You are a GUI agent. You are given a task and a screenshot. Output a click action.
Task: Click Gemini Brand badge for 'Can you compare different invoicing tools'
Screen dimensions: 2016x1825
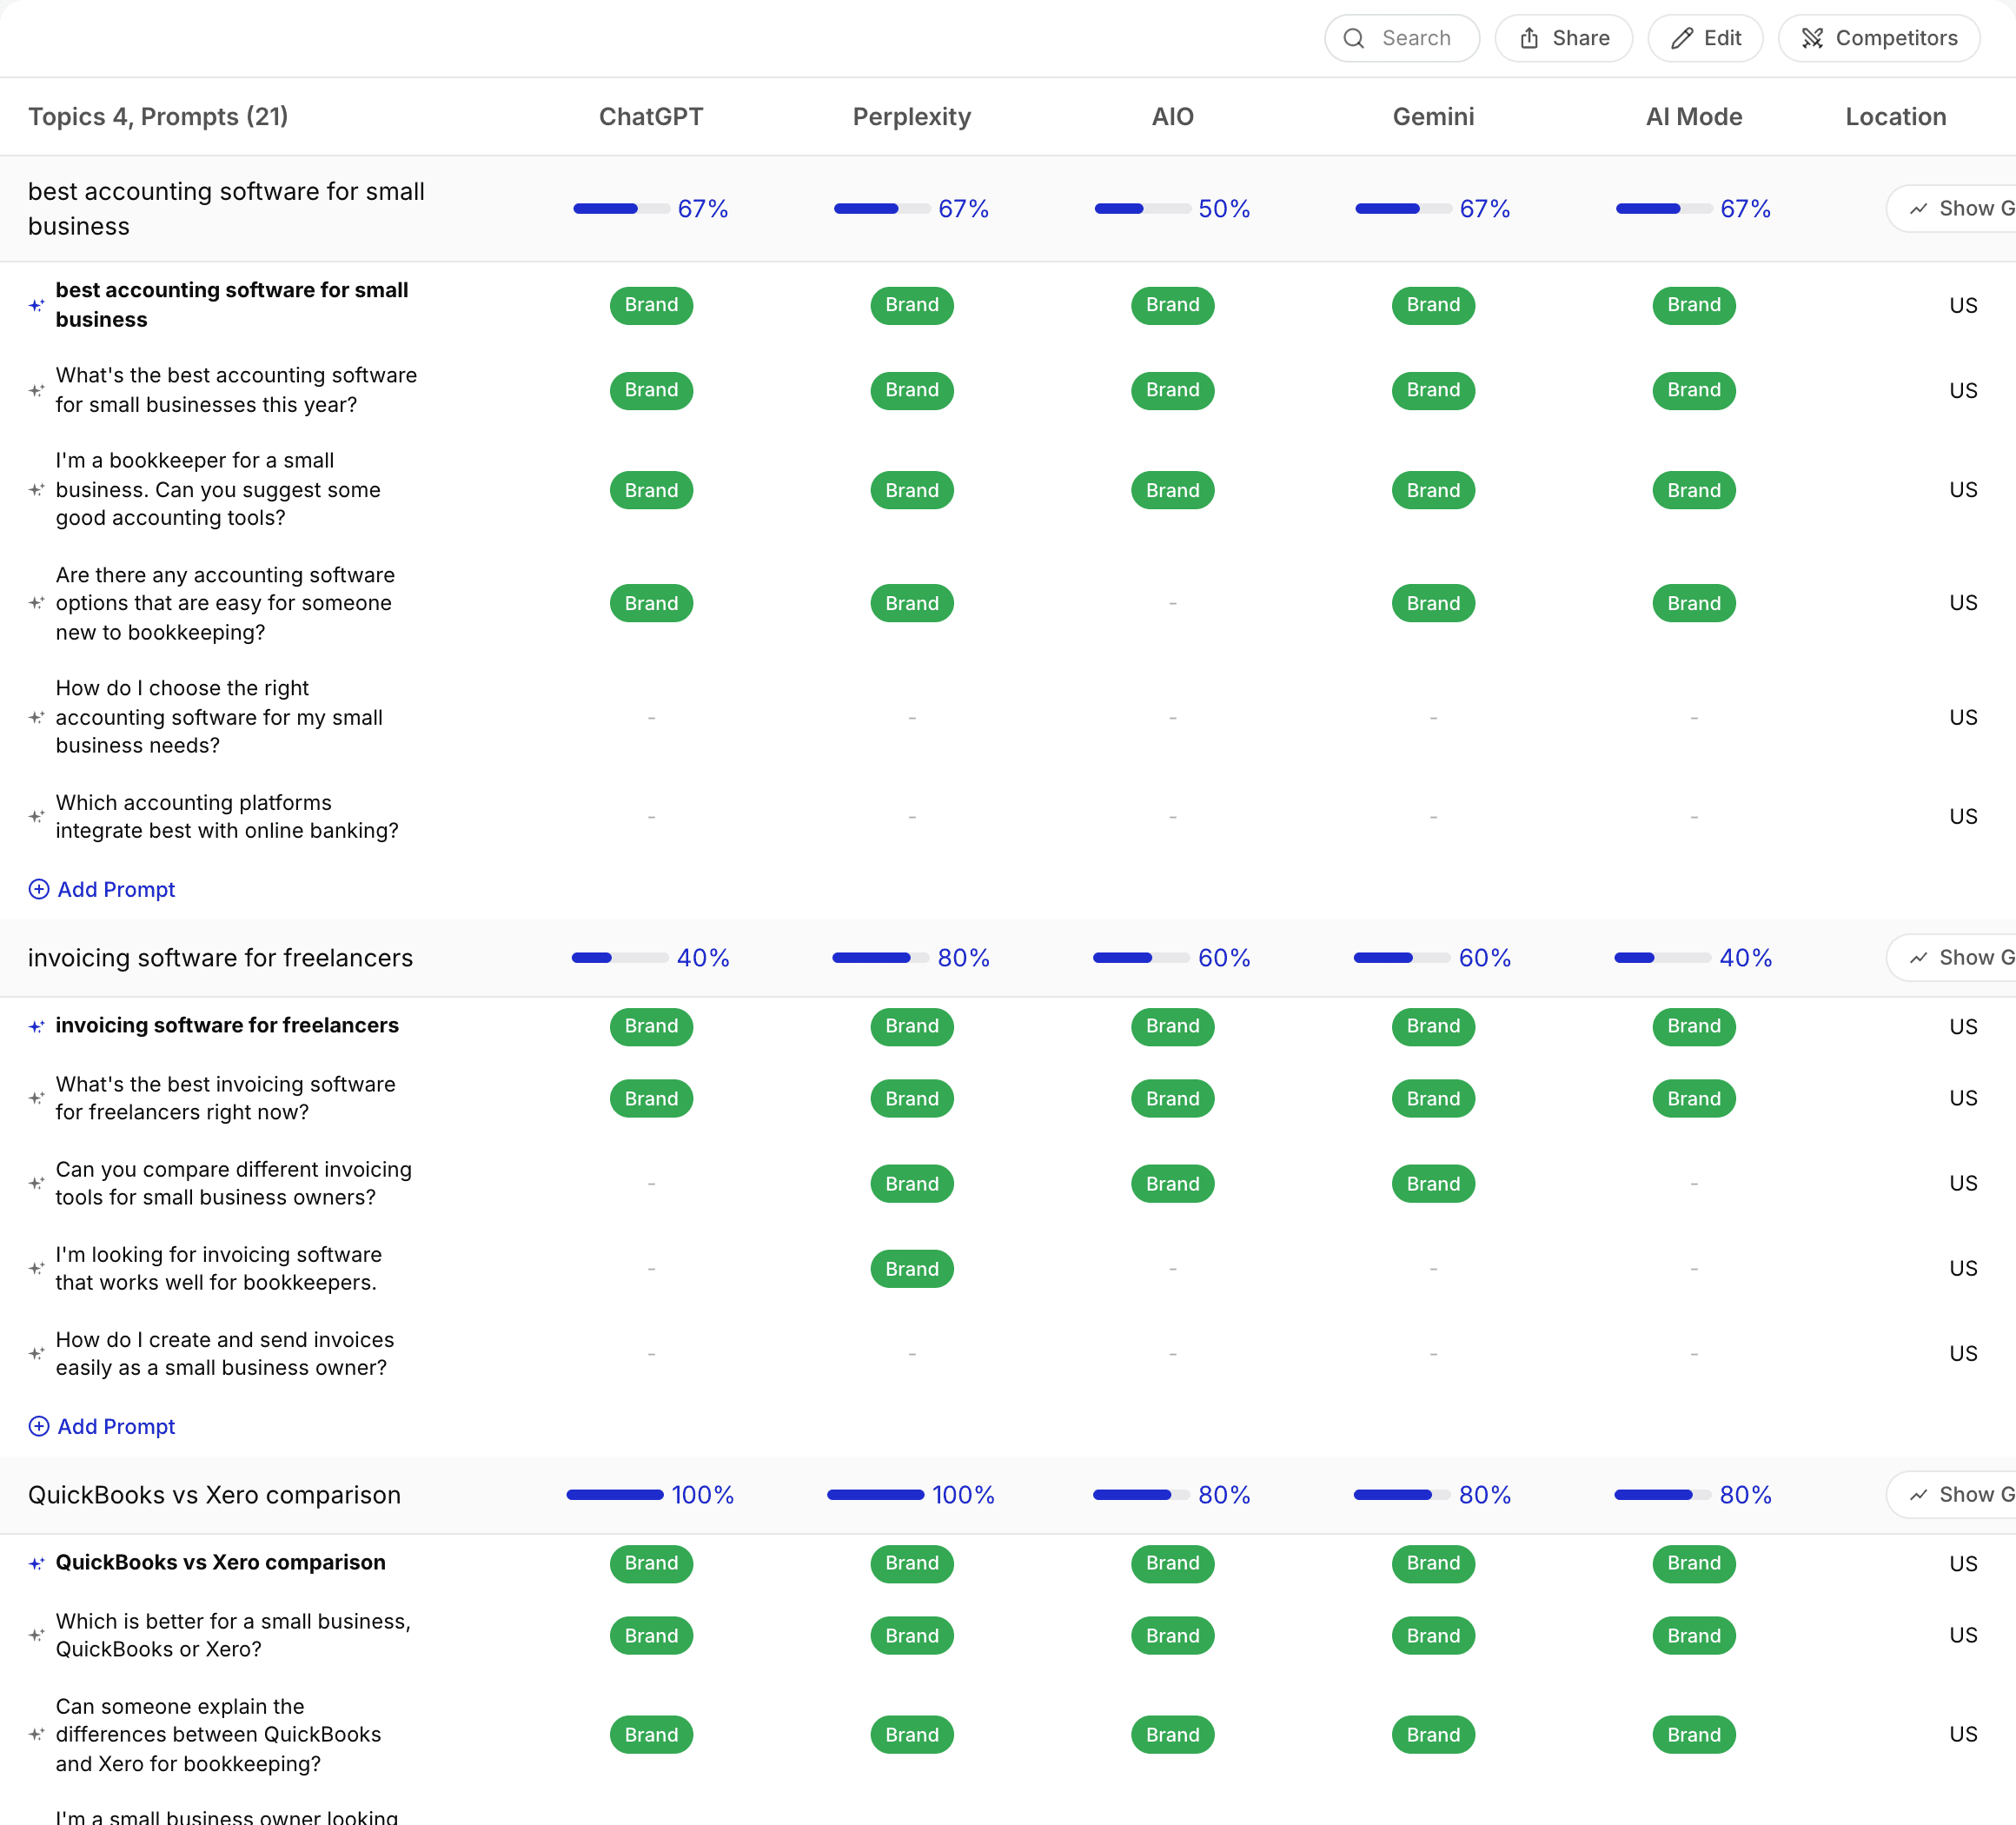pos(1433,1183)
